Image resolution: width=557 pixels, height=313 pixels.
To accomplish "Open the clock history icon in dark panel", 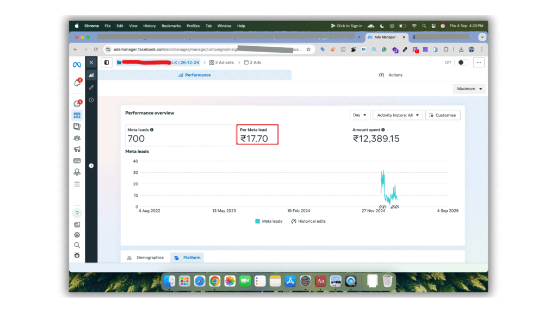I will click(x=91, y=100).
